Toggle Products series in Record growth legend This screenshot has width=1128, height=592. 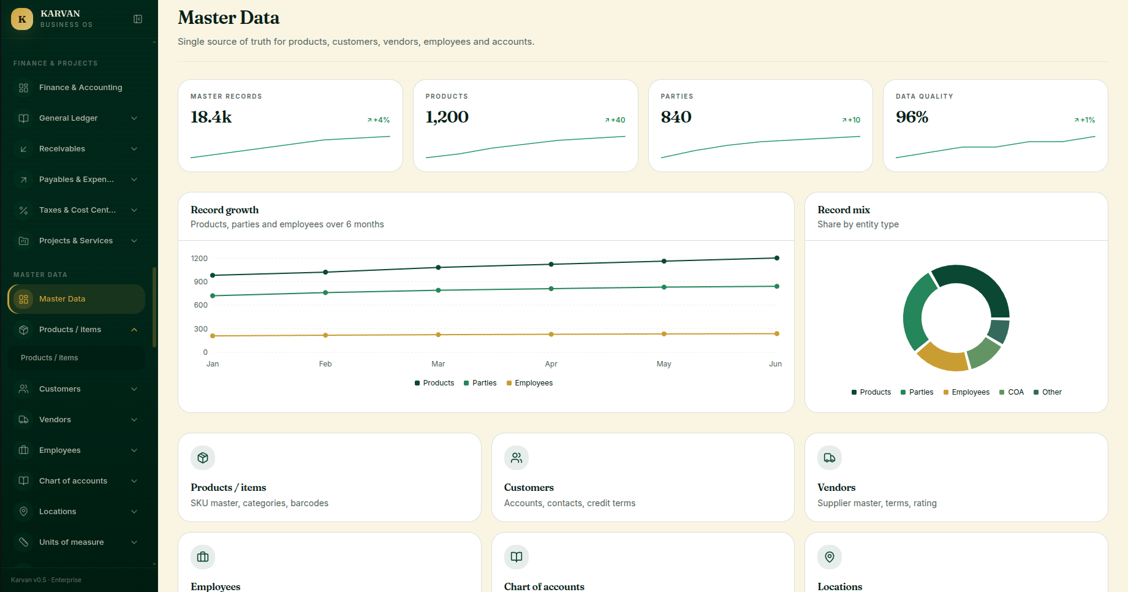pos(434,383)
